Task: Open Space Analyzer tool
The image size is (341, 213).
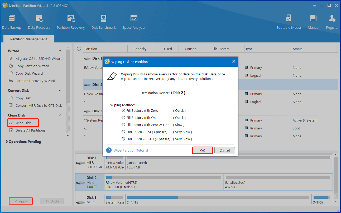Action: click(134, 22)
